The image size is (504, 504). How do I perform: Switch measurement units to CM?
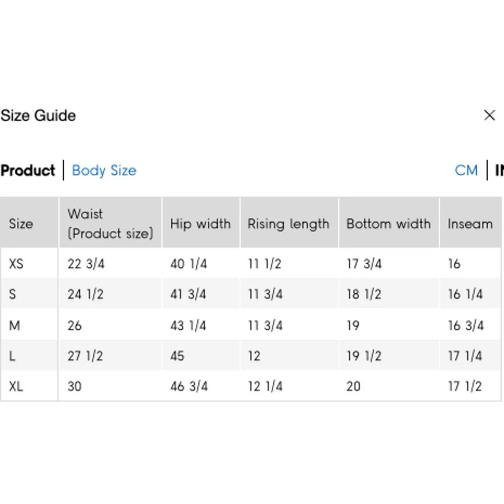466,170
